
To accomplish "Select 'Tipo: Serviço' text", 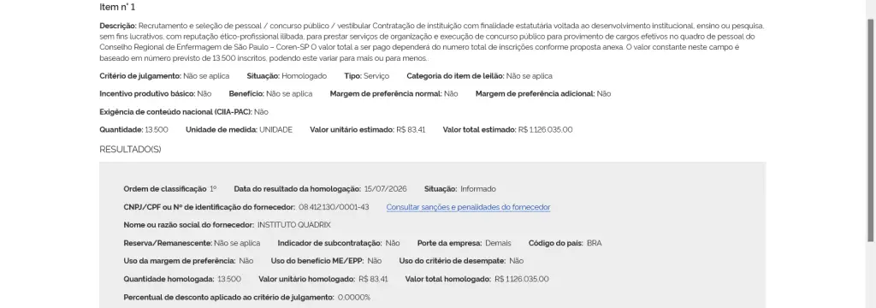I will [366, 76].
